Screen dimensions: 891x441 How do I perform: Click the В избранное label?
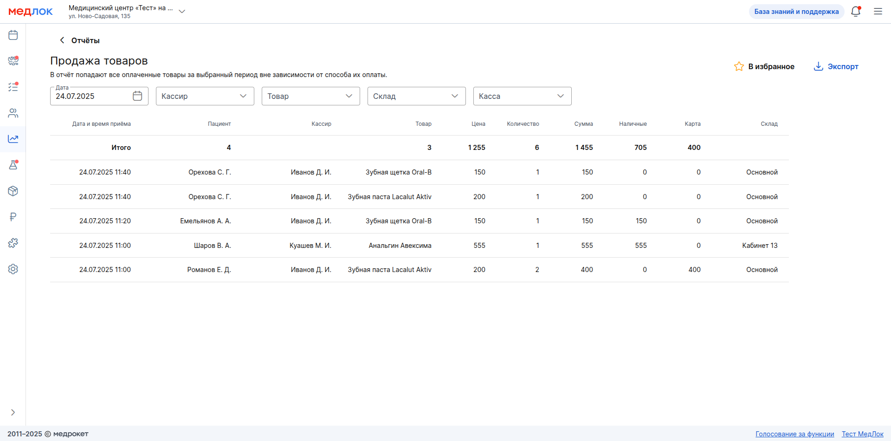coord(771,66)
